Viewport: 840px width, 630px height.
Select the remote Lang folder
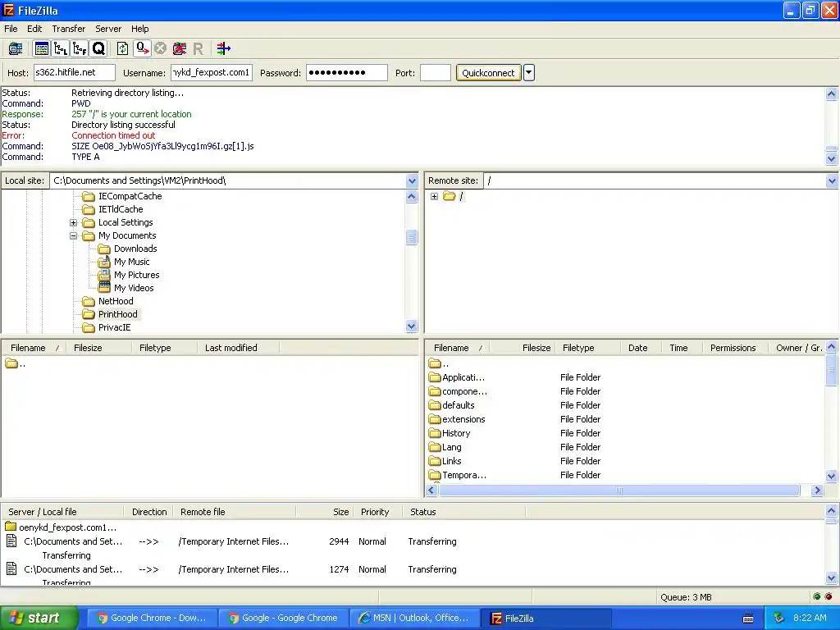point(452,447)
